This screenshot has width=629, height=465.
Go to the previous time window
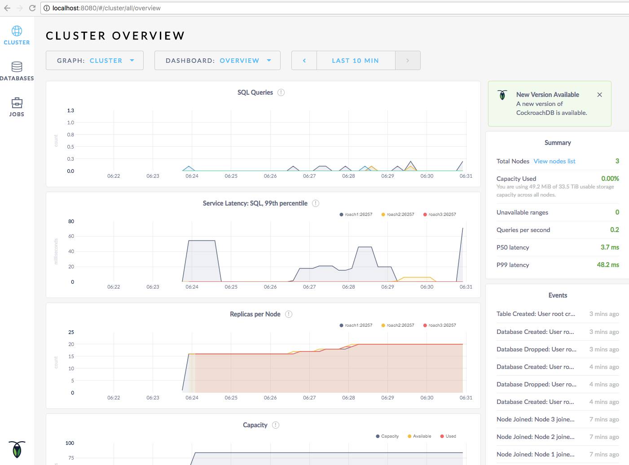[304, 61]
